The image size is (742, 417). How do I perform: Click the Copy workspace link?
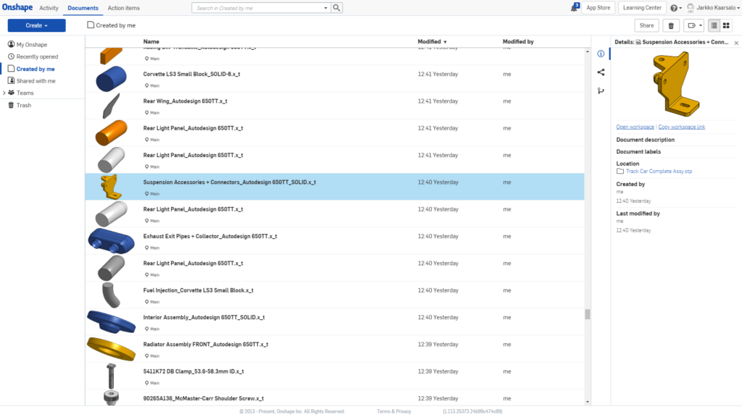tap(681, 127)
